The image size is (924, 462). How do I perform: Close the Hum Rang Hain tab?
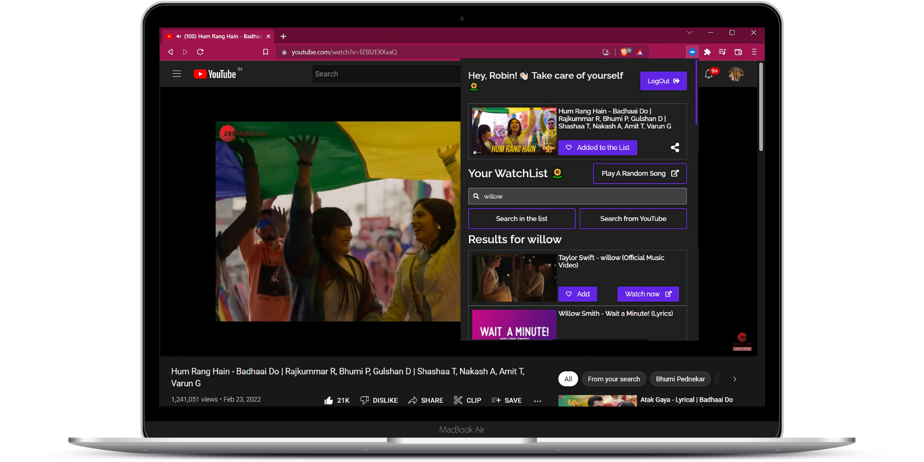(268, 36)
